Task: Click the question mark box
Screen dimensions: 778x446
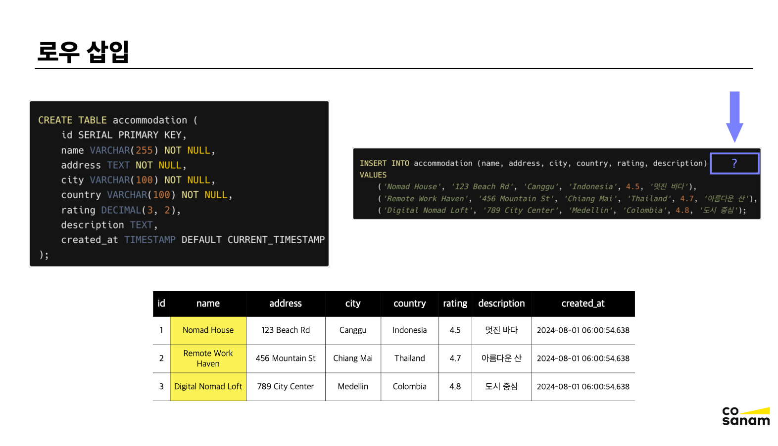Action: 734,164
